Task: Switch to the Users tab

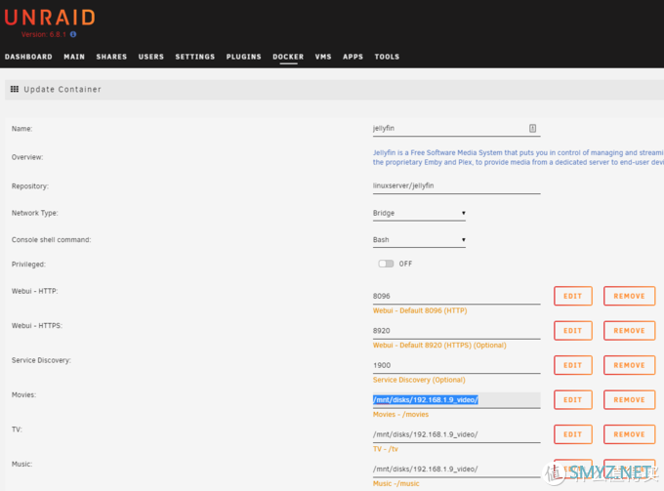Action: (x=151, y=57)
